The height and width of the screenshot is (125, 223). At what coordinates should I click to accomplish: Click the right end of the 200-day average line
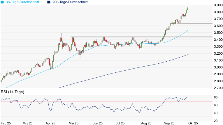click(188, 54)
